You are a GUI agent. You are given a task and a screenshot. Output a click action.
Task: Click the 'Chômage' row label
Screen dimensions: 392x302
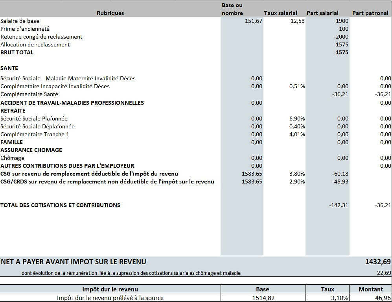[13, 158]
